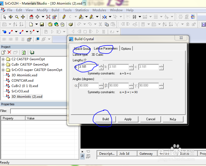Open the Modules menu
Image resolution: width=206 pixels, height=166 pixels.
click(x=99, y=10)
